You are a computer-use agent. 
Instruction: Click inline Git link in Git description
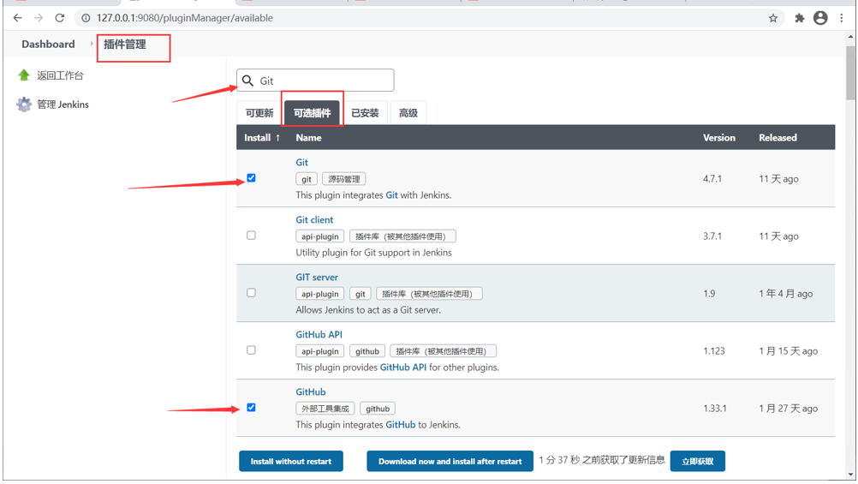(392, 195)
